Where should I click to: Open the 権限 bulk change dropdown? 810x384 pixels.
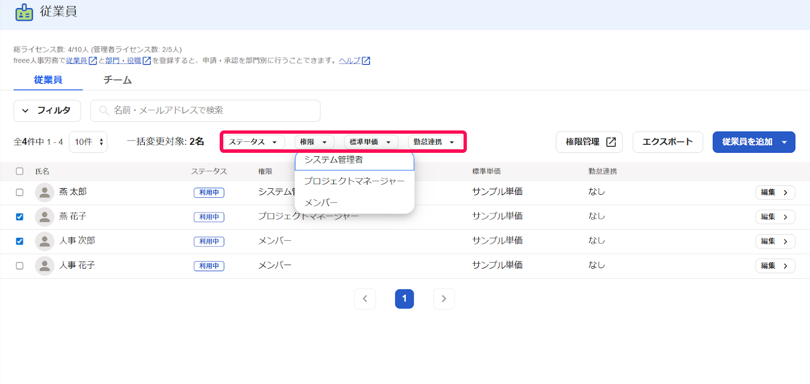coord(314,142)
